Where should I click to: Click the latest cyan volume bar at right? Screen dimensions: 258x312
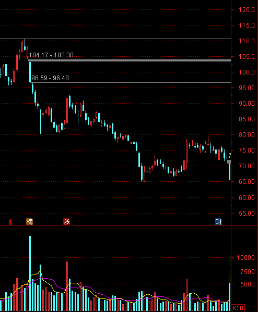[229, 297]
